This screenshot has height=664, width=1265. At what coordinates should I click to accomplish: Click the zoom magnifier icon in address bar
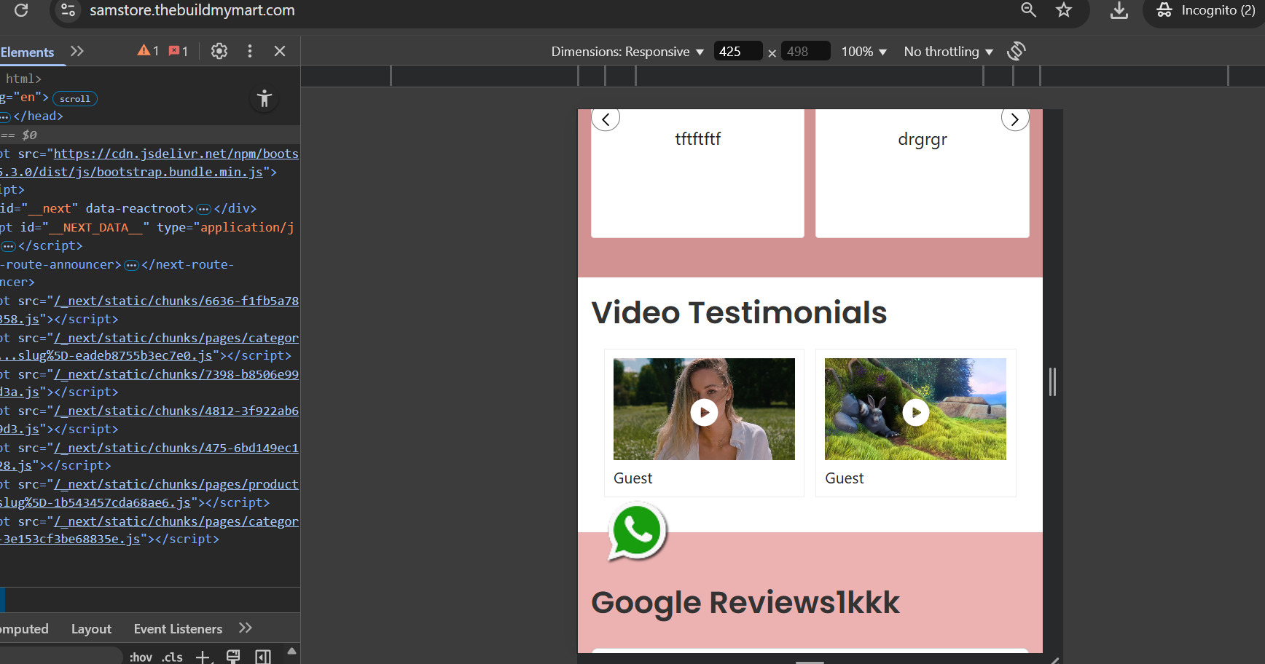tap(1028, 9)
